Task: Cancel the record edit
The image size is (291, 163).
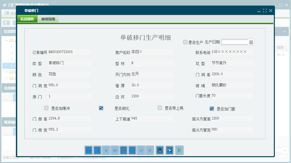Action: (150, 150)
